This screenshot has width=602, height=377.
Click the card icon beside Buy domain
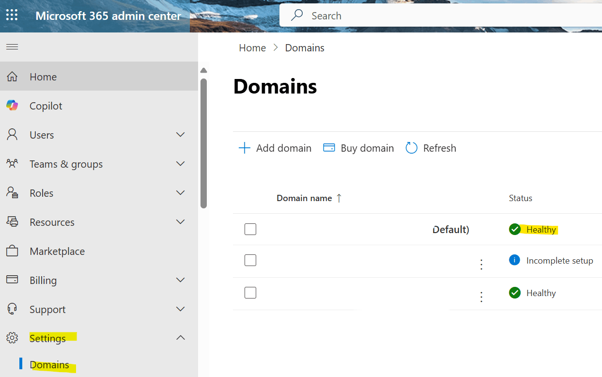tap(329, 147)
